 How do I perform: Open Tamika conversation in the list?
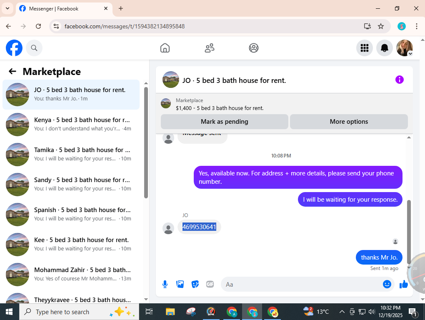click(71, 155)
